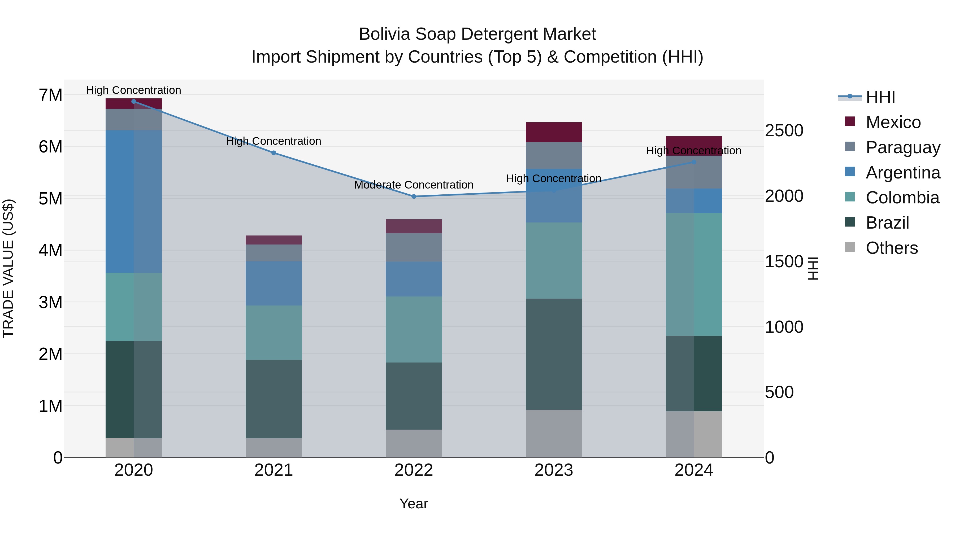Click the 2024 Brazil bar segment
The width and height of the screenshot is (955, 537).
tap(694, 374)
